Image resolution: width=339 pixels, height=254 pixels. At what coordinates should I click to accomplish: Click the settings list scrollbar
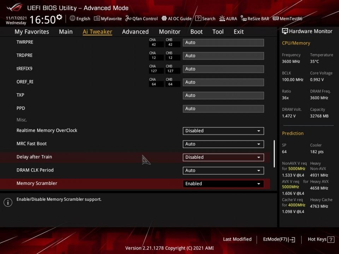click(x=274, y=154)
